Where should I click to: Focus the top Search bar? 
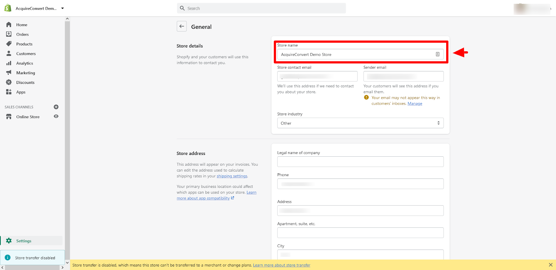pyautogui.click(x=261, y=8)
